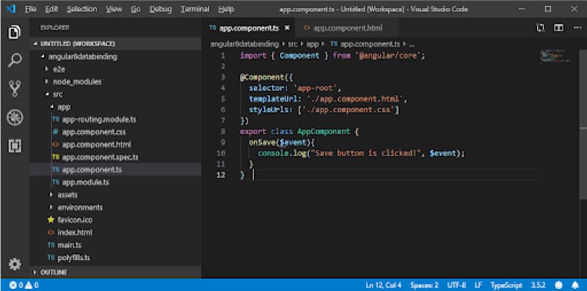Click the feedback smiley in status bar
The width and height of the screenshot is (587, 291).
[559, 285]
